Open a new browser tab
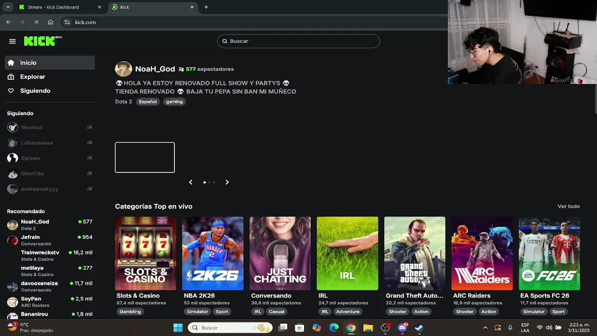The image size is (597, 336). [206, 7]
